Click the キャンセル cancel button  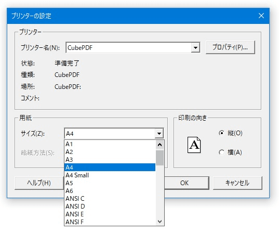[237, 183]
